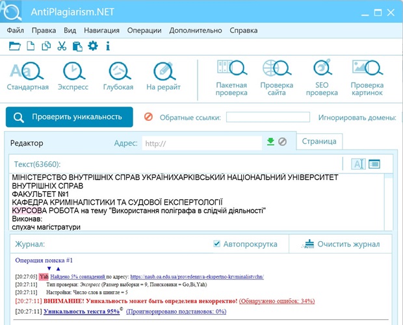
Task: Open the Дополнительно menu
Action: point(196,31)
